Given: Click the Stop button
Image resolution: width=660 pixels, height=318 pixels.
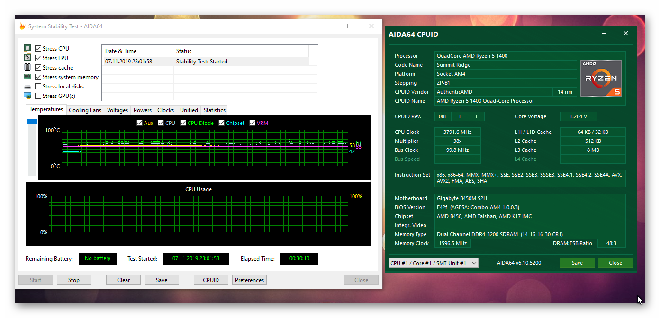Looking at the screenshot, I should click(74, 280).
